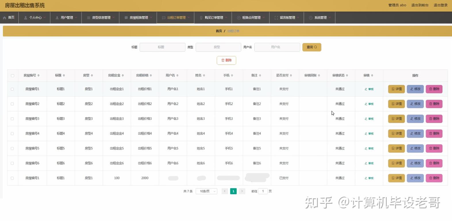
Task: Sort table by 是否支付 column arrows
Action: [x=291, y=75]
